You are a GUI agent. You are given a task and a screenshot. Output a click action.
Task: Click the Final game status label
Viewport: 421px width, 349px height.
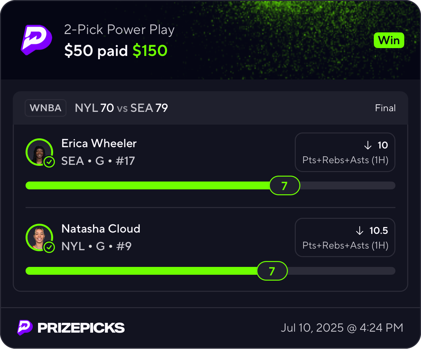[x=385, y=108]
